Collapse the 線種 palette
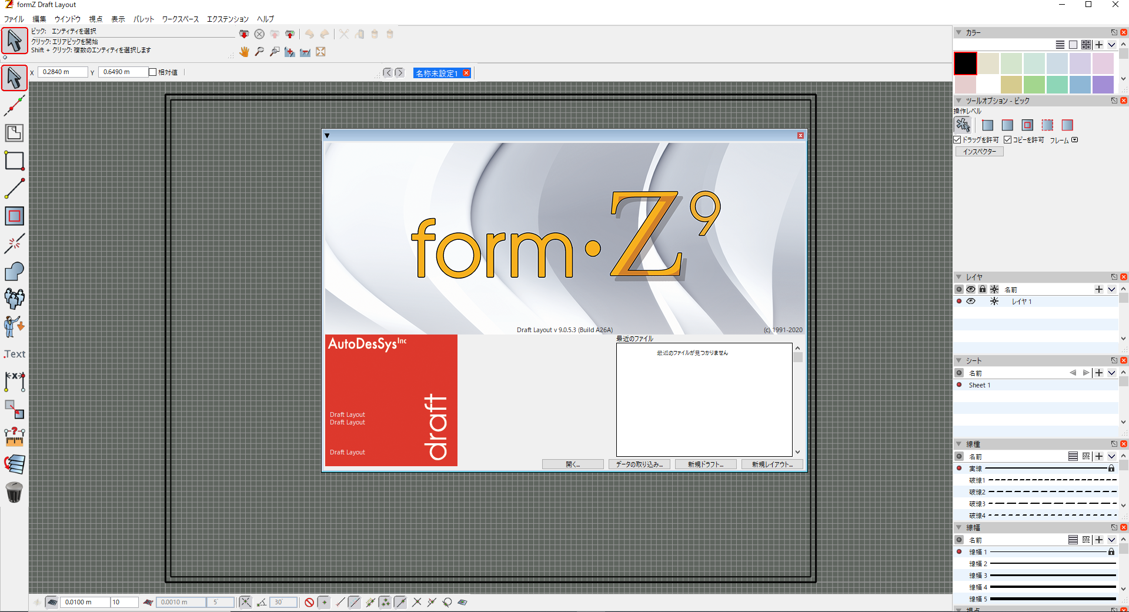The width and height of the screenshot is (1129, 612). pyautogui.click(x=958, y=443)
